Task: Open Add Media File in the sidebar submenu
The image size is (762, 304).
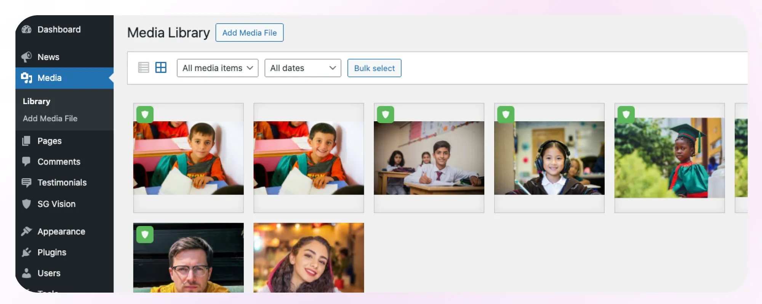Action: tap(50, 119)
